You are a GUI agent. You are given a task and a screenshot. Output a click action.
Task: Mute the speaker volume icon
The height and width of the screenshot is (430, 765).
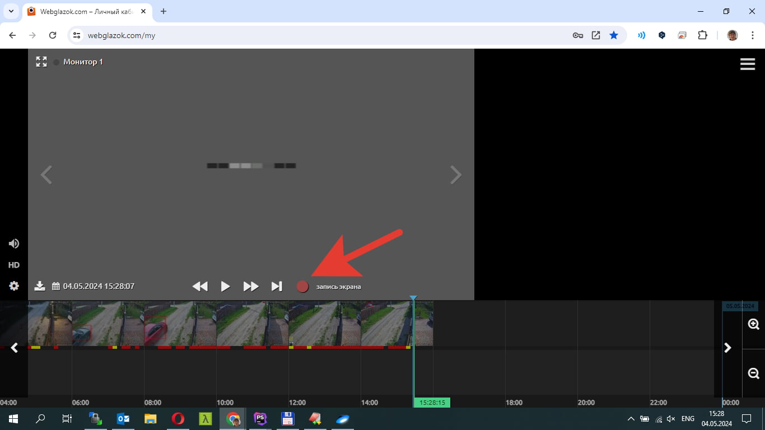14,244
